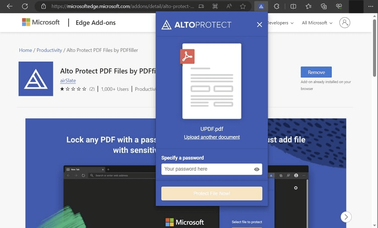Add page to favorites with star icon
The height and width of the screenshot is (228, 378).
point(243,7)
